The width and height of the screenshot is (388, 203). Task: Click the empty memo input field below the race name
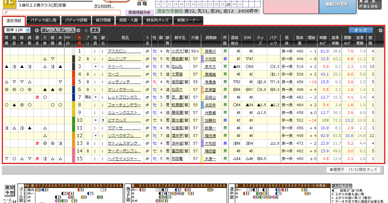pyautogui.click(x=61, y=13)
